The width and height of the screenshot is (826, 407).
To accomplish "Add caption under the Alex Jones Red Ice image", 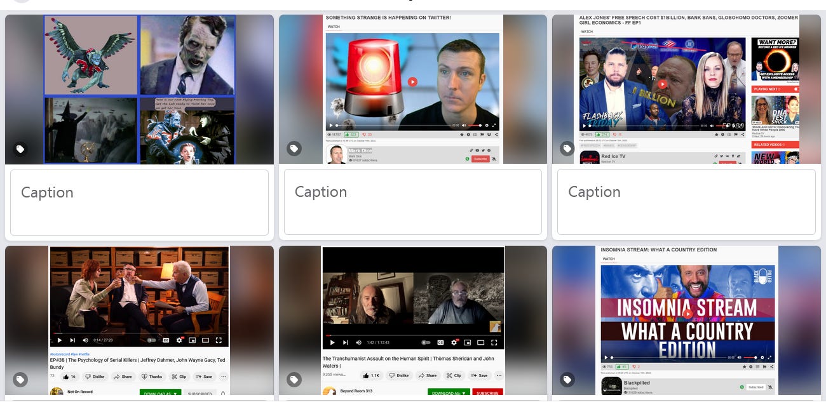I will tap(686, 203).
